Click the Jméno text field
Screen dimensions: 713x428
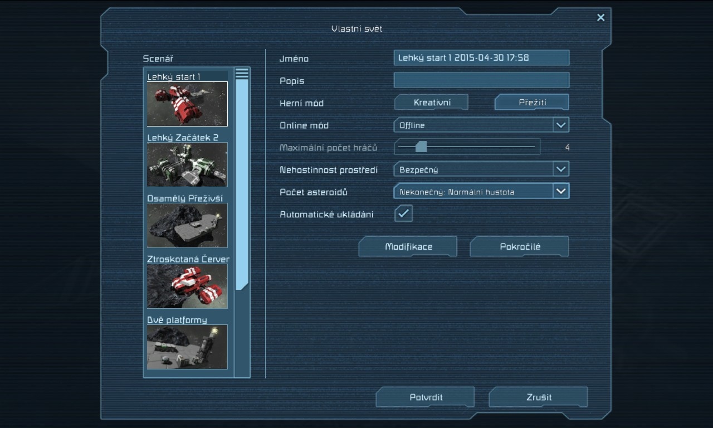[481, 58]
